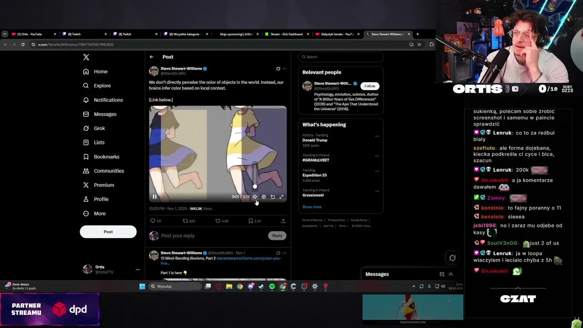
Task: Bookmark the post showing 2.3K
Action: pos(255,221)
